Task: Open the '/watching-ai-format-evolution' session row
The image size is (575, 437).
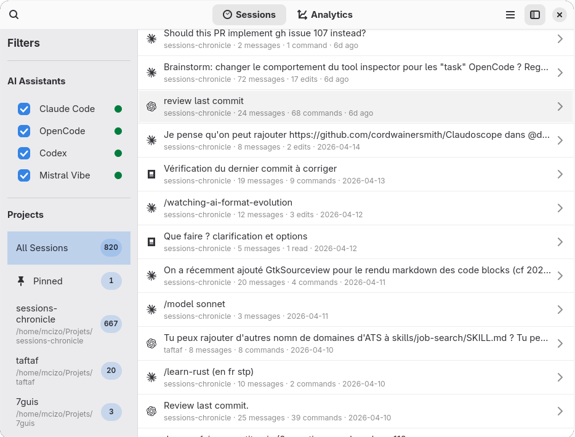Action: click(356, 208)
